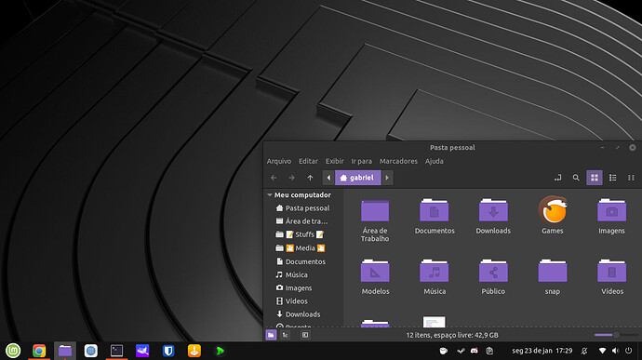The height and width of the screenshot is (360, 642).
Task: Open the Ir para menu
Action: pos(362,161)
